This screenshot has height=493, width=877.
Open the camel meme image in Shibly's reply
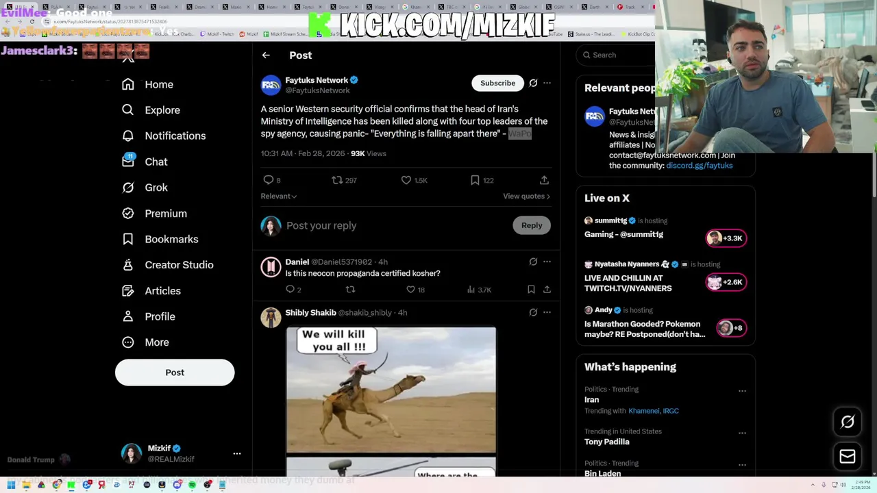(x=391, y=390)
